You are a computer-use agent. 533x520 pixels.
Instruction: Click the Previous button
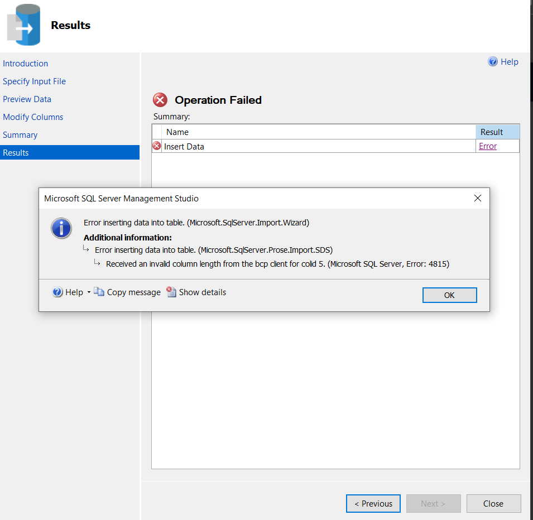pyautogui.click(x=373, y=503)
